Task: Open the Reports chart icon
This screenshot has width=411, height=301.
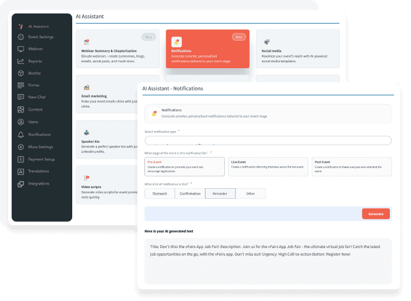Action: 21,61
